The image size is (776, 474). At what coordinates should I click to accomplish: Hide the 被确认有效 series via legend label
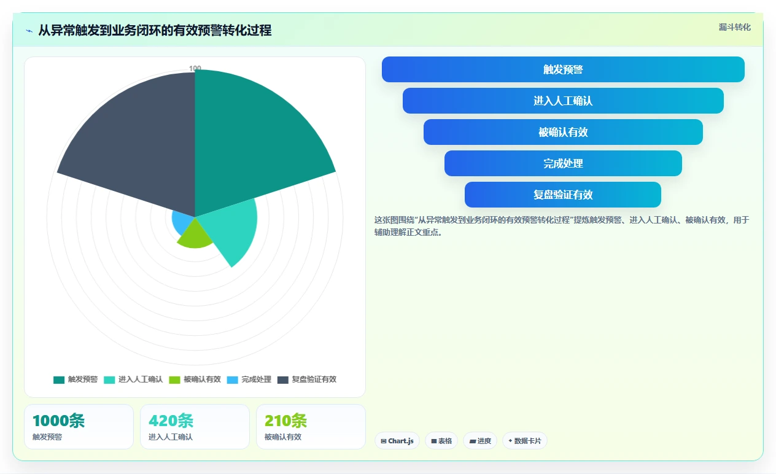point(202,379)
